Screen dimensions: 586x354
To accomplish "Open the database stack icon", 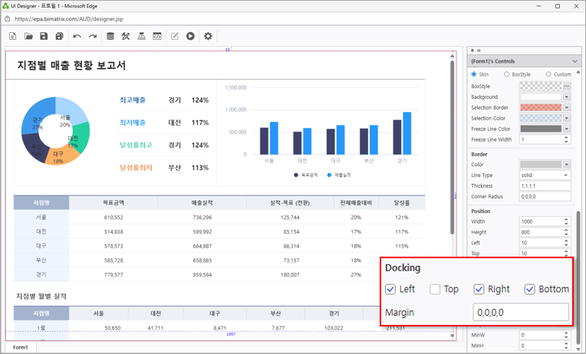I will pyautogui.click(x=110, y=36).
